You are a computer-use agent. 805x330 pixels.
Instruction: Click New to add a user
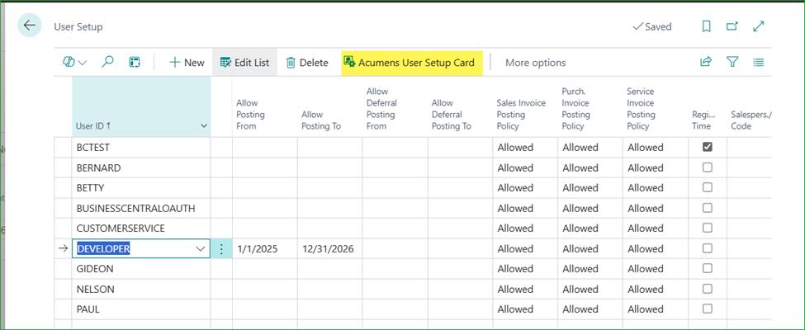[187, 63]
